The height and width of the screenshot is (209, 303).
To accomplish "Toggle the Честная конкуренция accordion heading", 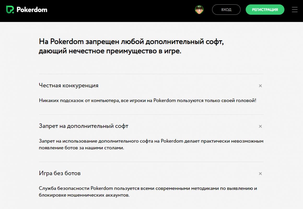I will coord(69,86).
